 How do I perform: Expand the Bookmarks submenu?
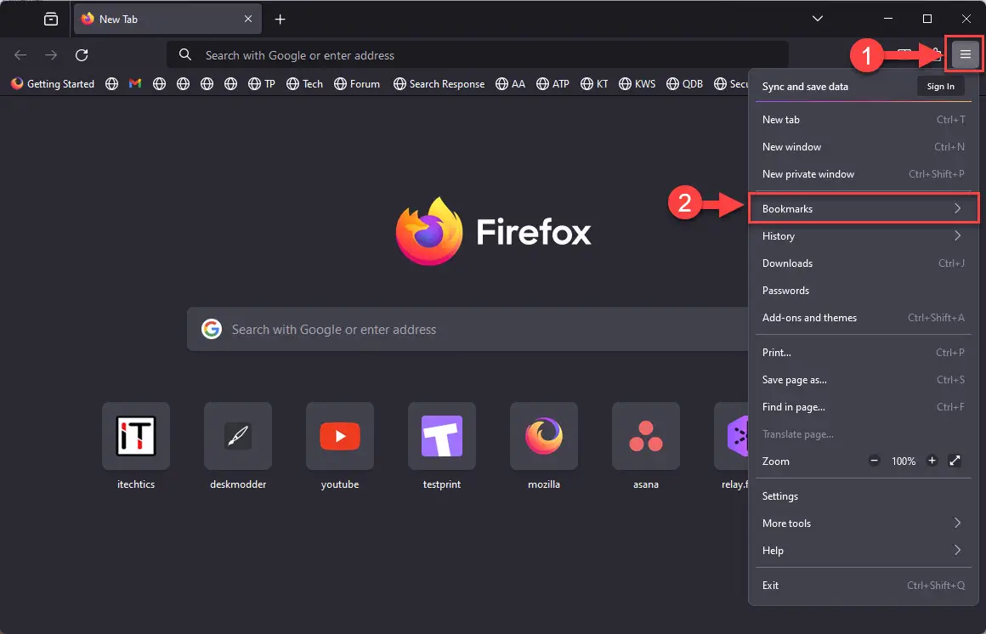coord(864,208)
